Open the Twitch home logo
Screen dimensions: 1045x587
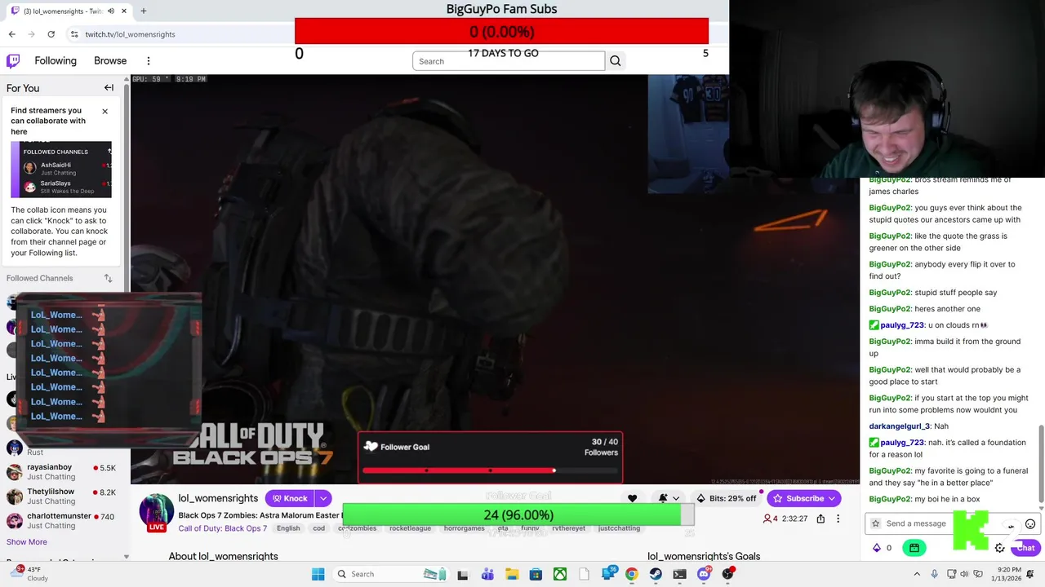point(13,60)
